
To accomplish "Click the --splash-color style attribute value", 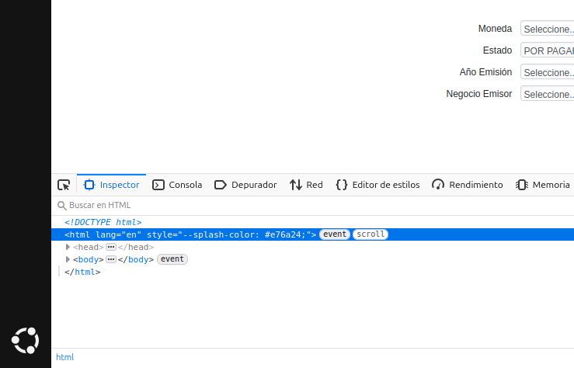I will coord(245,234).
